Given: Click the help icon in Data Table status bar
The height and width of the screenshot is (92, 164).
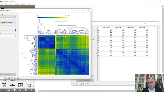Looking at the screenshot, I should pyautogui.click(x=74, y=84).
